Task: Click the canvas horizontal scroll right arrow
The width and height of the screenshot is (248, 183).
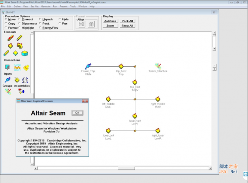Action: click(x=210, y=168)
